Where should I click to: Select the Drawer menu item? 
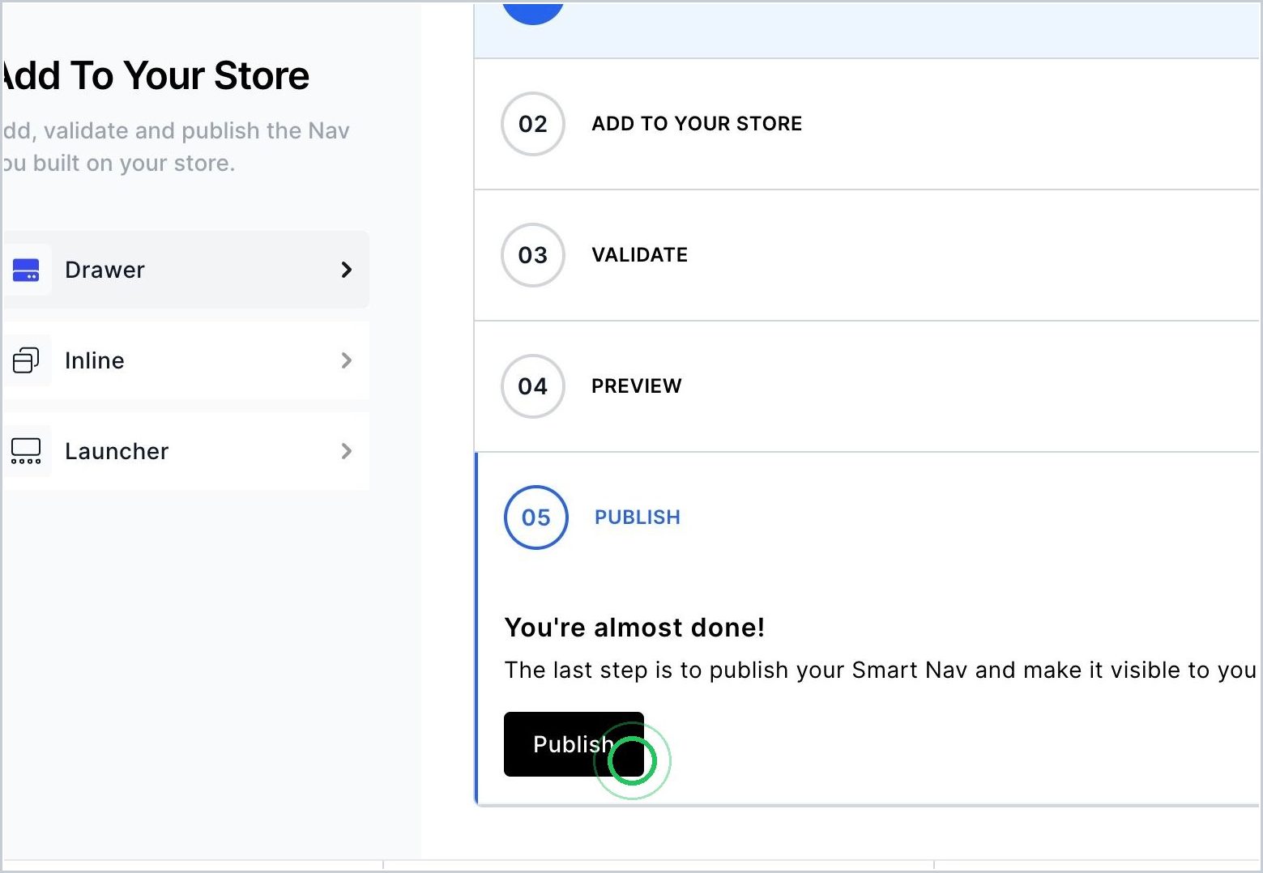[186, 270]
